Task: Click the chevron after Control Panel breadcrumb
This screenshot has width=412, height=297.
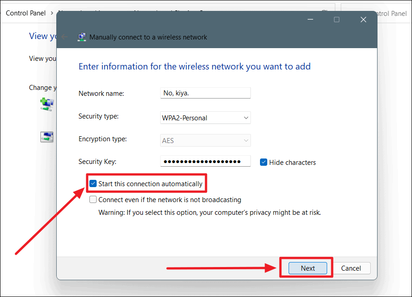Action: tap(52, 14)
